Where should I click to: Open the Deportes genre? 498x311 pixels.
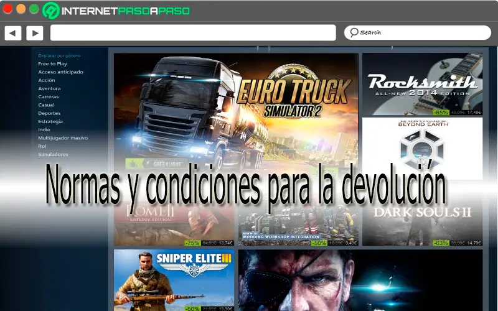49,113
